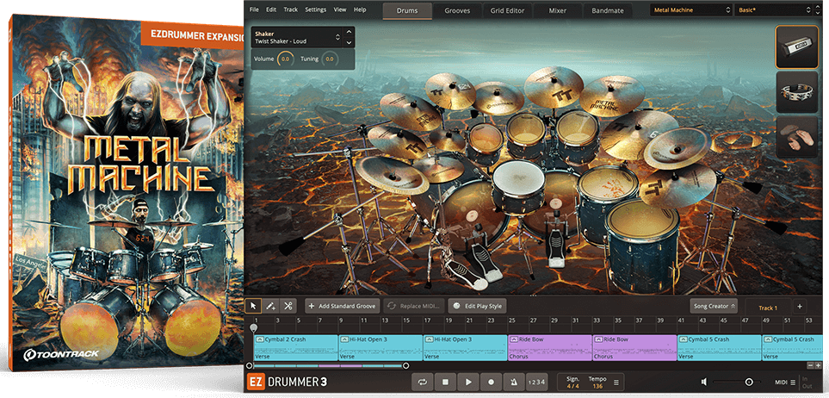The width and height of the screenshot is (829, 398).
Task: Stop playback with the stop button
Action: [x=445, y=382]
